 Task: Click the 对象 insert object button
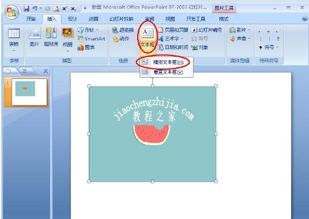click(x=200, y=47)
